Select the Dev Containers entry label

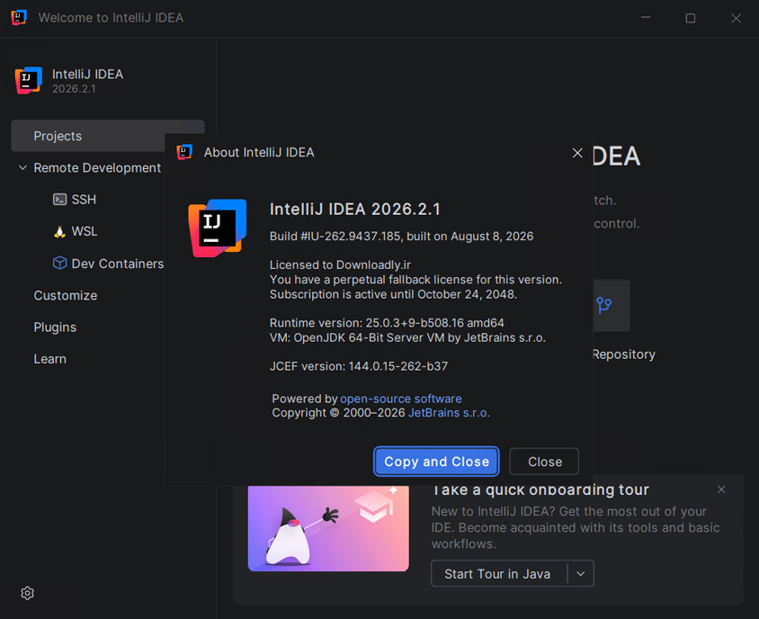[118, 264]
